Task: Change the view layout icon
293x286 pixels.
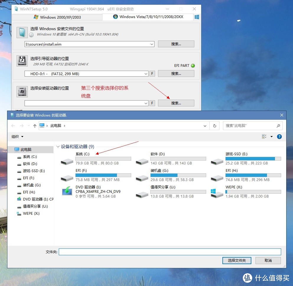Action: point(264,137)
